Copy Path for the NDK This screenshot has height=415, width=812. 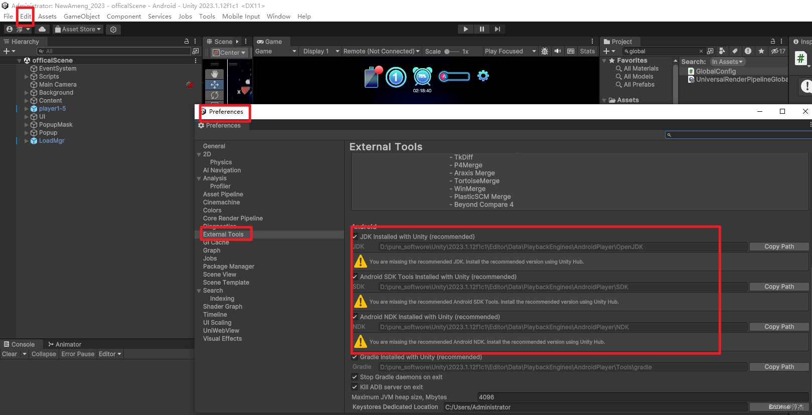[x=779, y=327]
